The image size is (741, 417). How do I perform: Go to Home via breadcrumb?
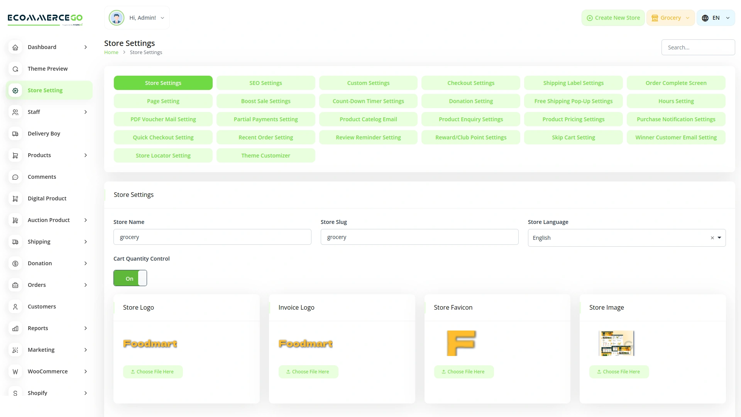tap(111, 52)
